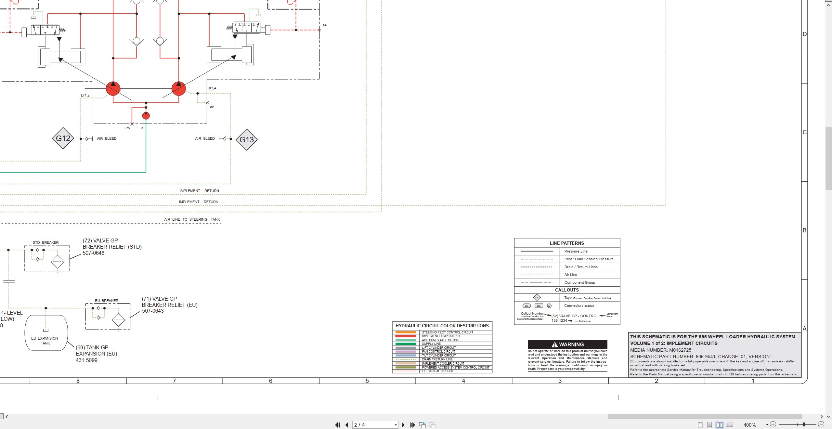Click the (71) VALVE GP BREAKER RELIEF (EU) label
The image size is (832, 429).
(169, 305)
